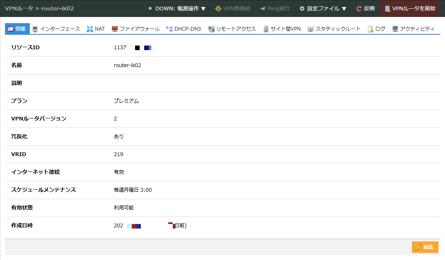Click the アクティビティ monitor icon

[x=395, y=29]
